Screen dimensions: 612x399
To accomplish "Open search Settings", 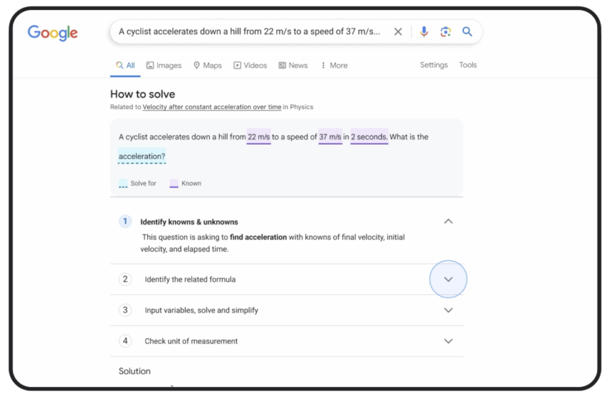I will [x=433, y=65].
